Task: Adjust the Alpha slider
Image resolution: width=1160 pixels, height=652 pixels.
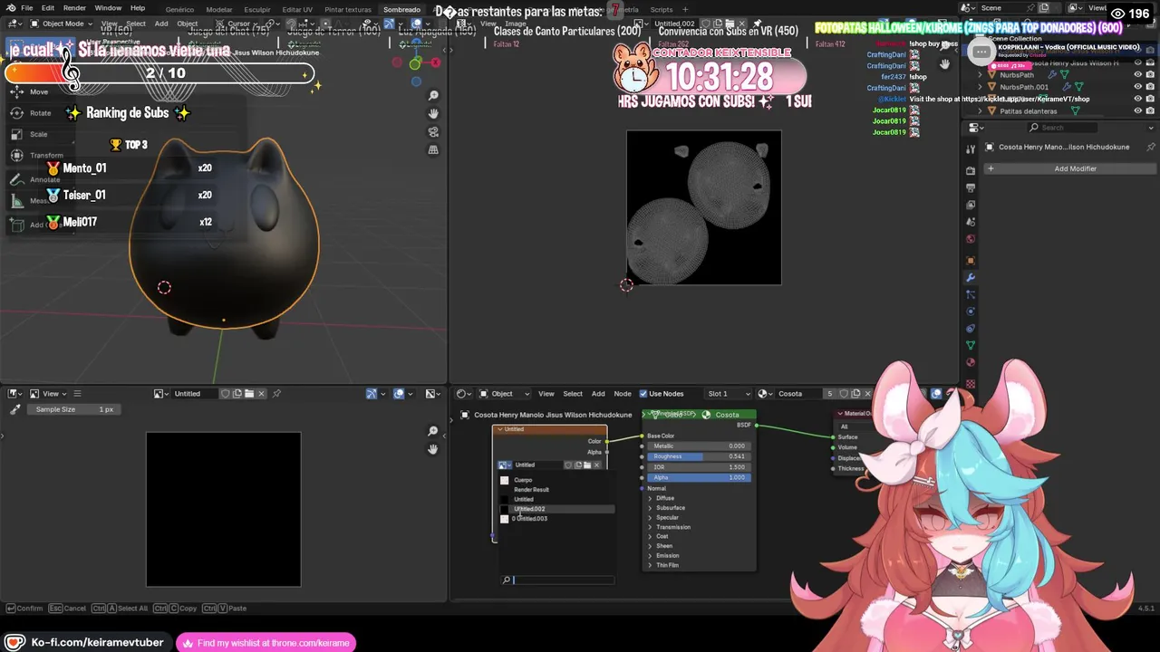Action: (x=698, y=477)
